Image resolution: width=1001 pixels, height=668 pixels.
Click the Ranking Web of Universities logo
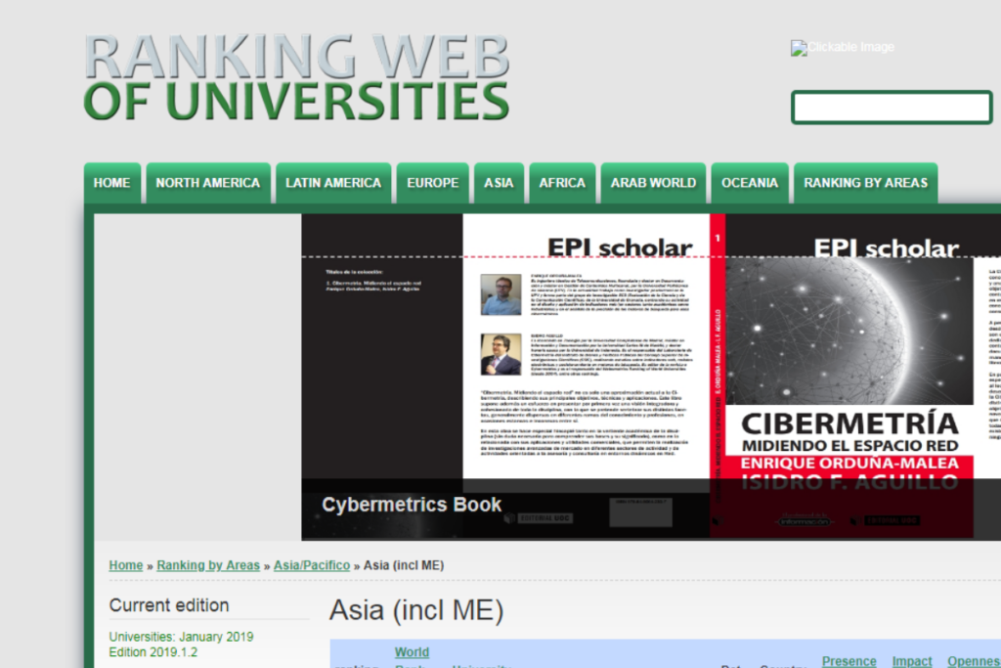[296, 77]
